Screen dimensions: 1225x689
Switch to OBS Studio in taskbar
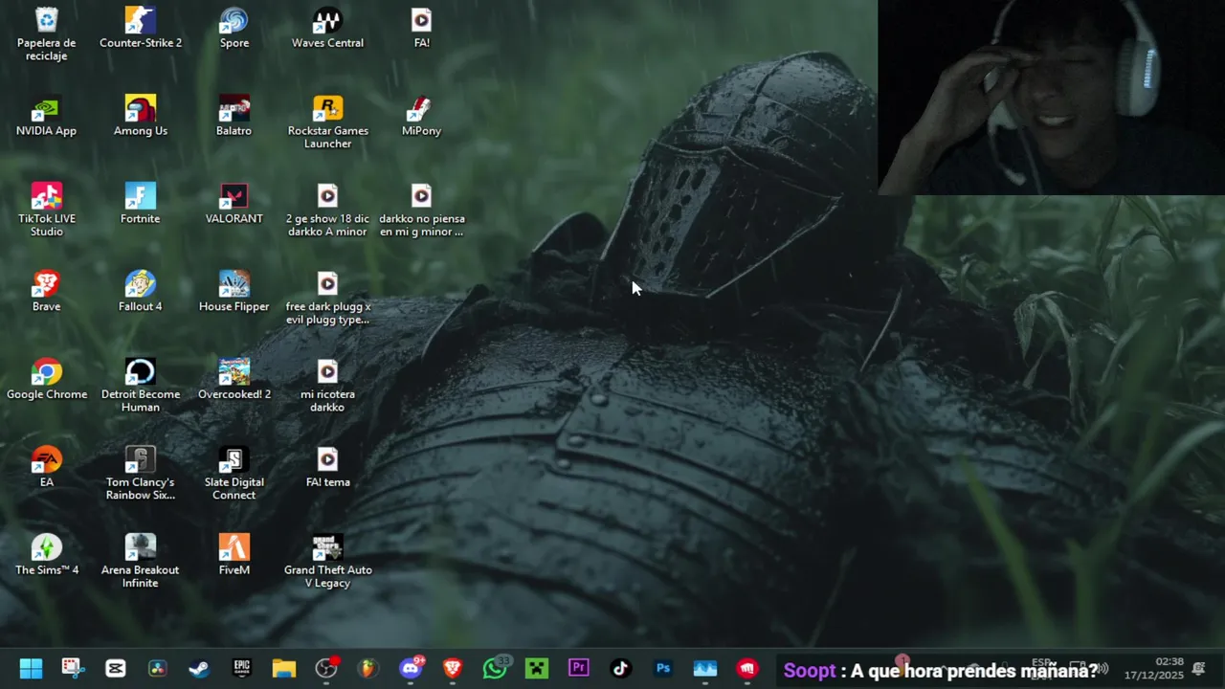[326, 668]
